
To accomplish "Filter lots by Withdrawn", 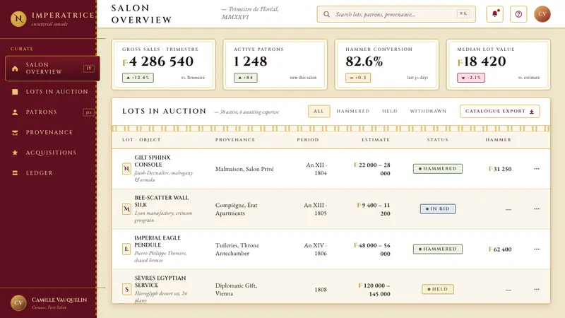I will click(x=428, y=111).
